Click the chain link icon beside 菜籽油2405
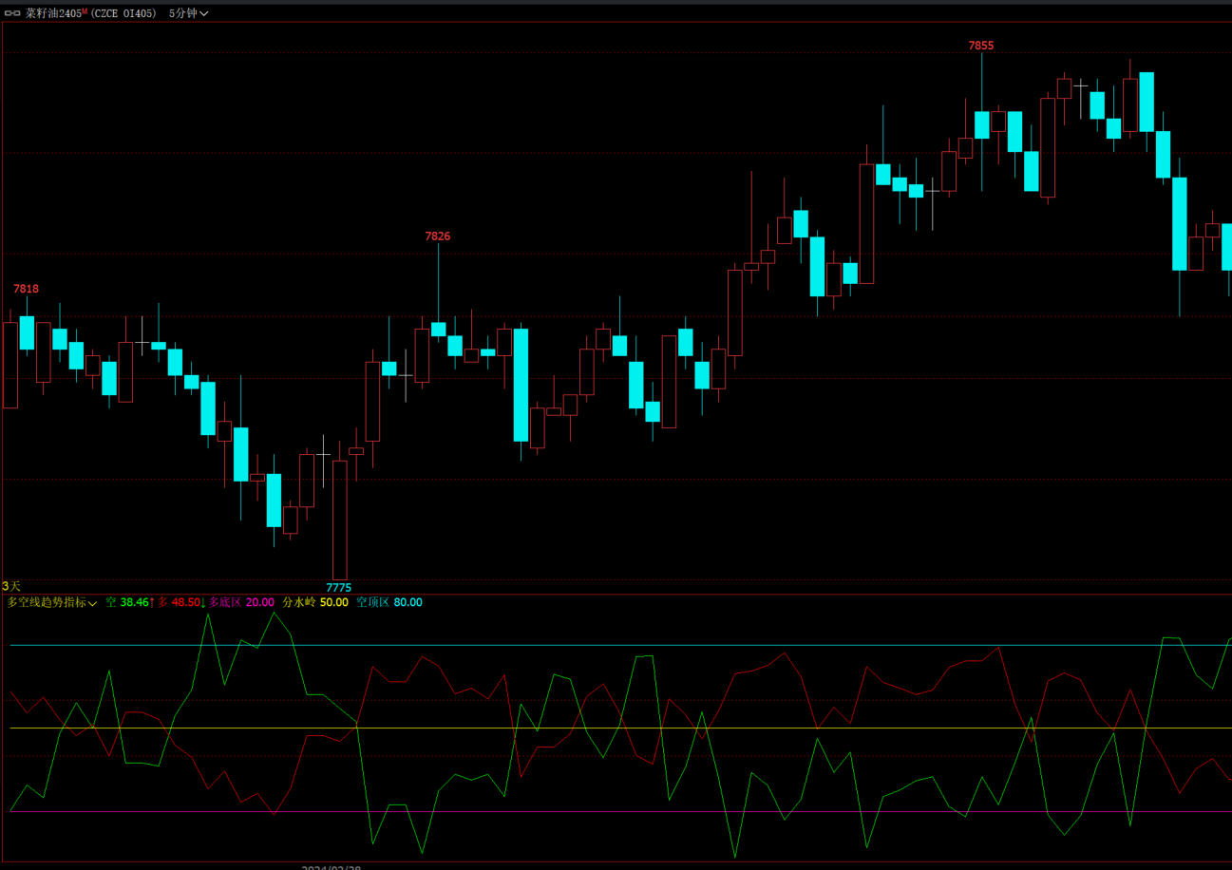 [13, 13]
